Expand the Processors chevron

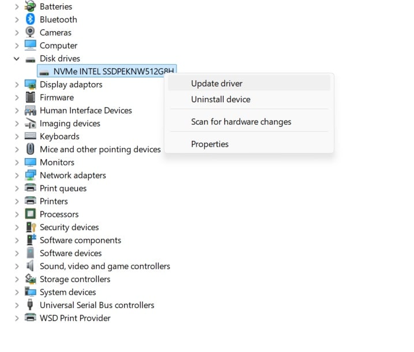pos(17,214)
